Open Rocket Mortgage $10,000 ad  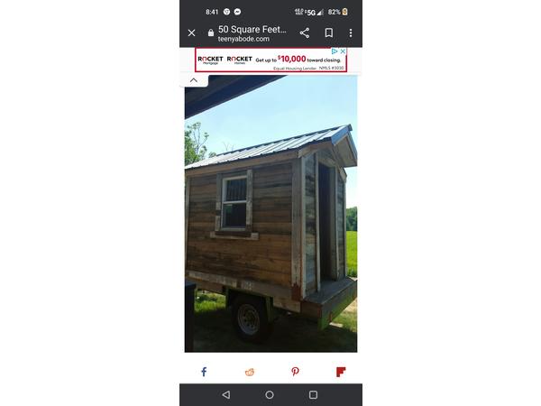coord(270,60)
